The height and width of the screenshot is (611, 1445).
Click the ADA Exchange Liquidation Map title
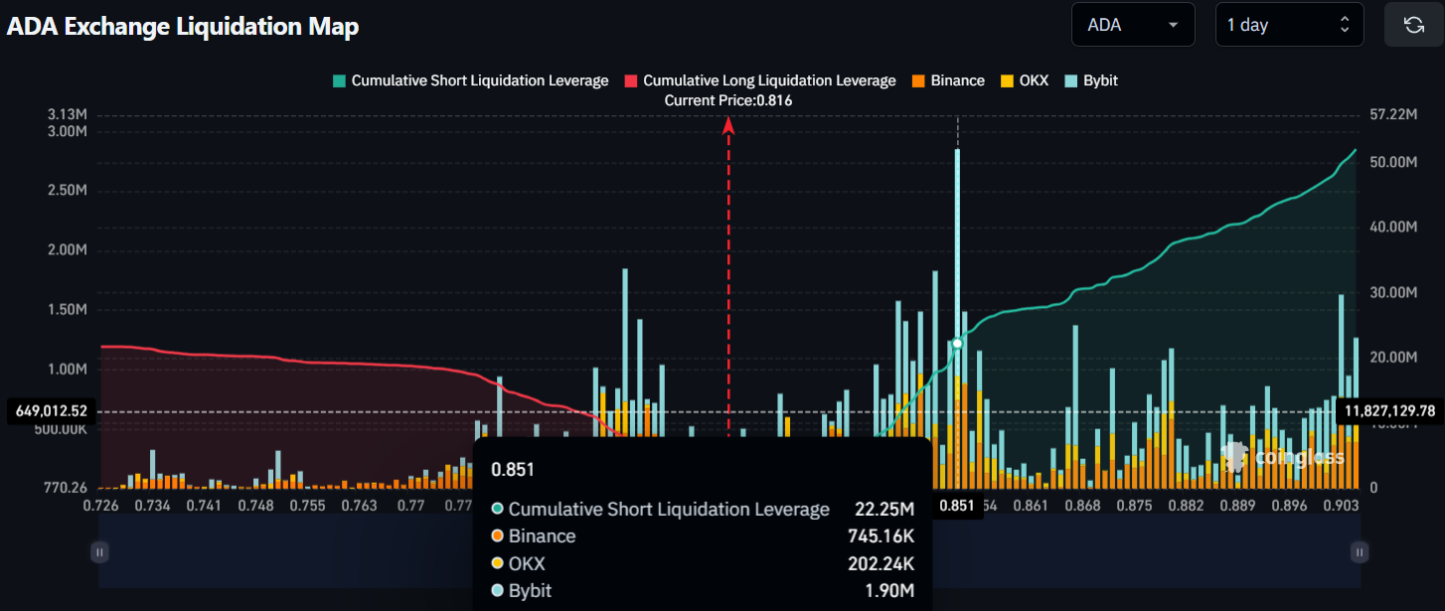pyautogui.click(x=183, y=27)
